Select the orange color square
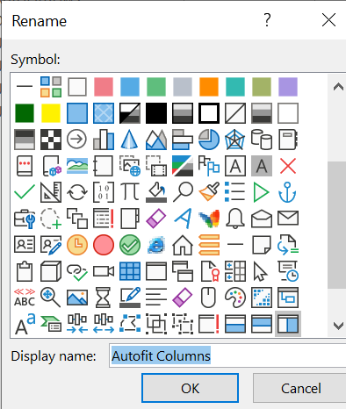Viewport: 346px width, 409px height. pyautogui.click(x=209, y=87)
